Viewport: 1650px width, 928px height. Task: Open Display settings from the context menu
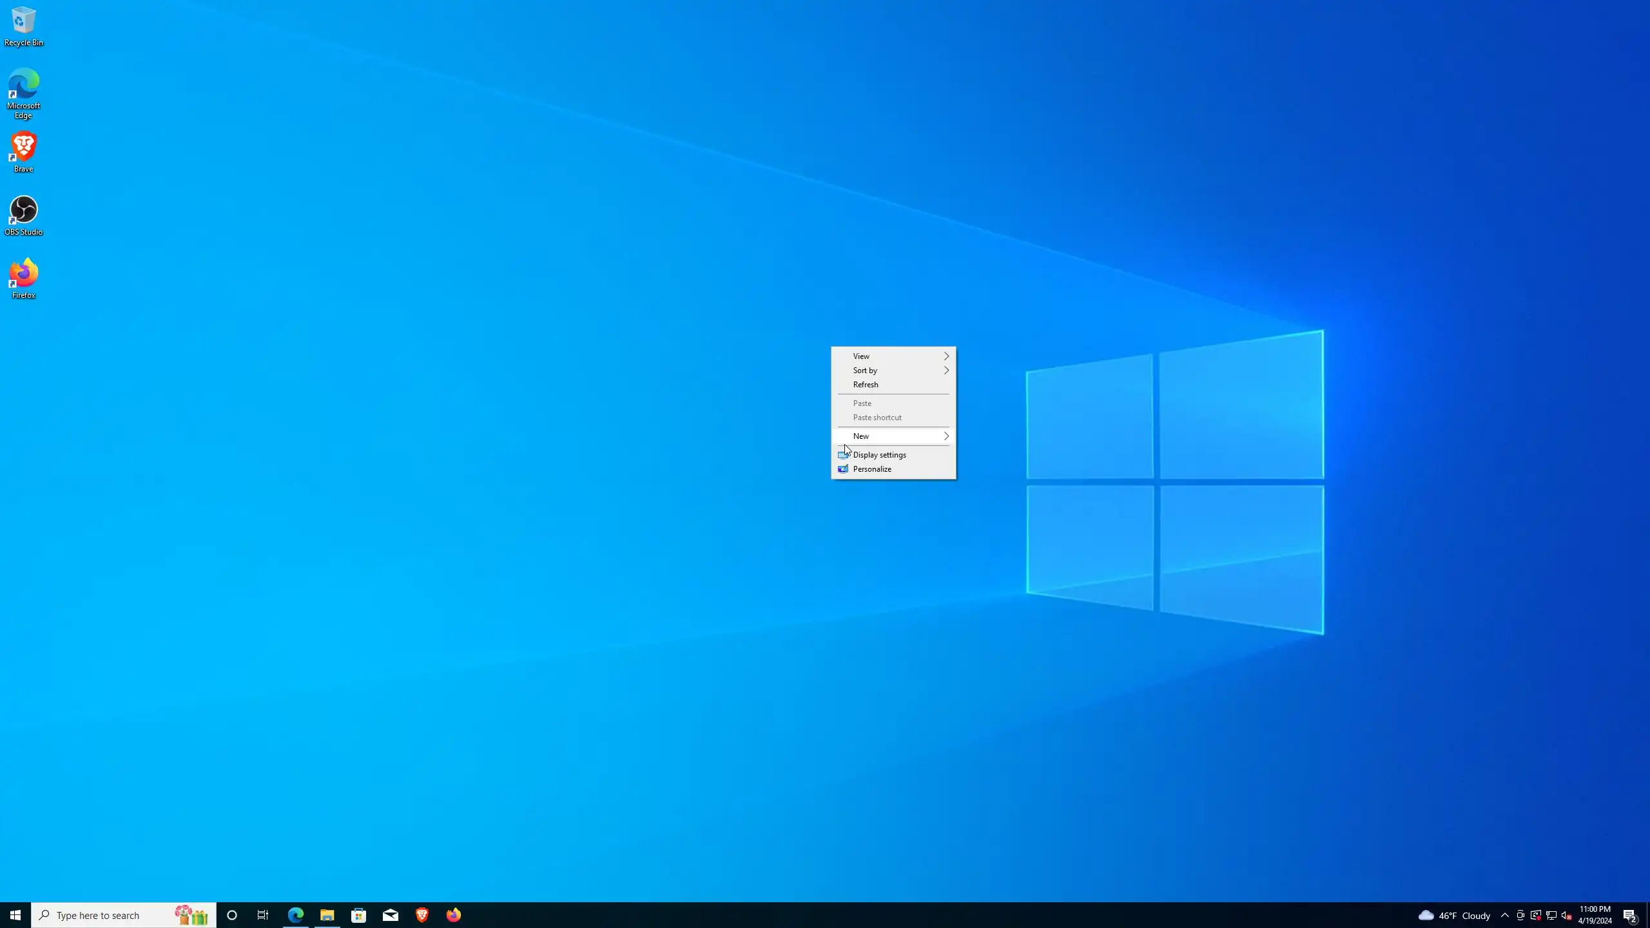pos(879,455)
